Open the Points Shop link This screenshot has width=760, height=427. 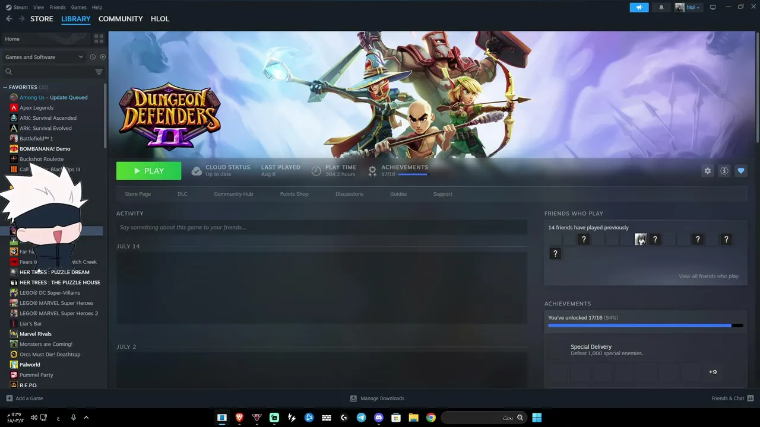point(294,194)
